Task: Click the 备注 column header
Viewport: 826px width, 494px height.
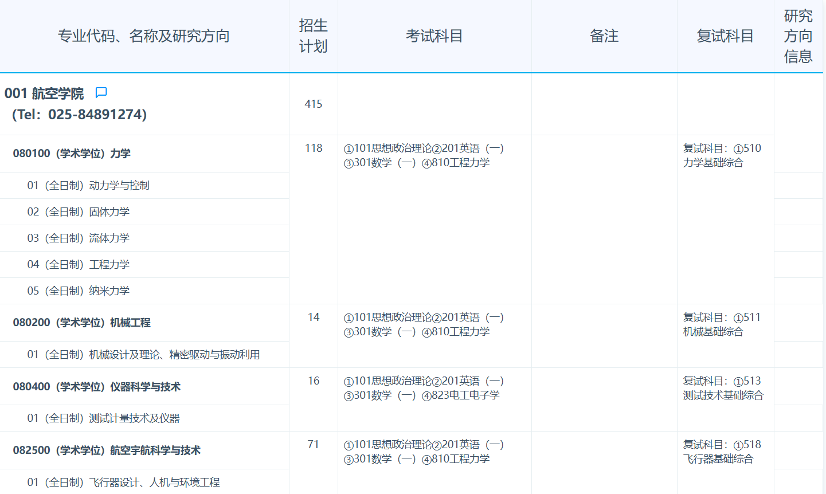Action: [x=605, y=36]
